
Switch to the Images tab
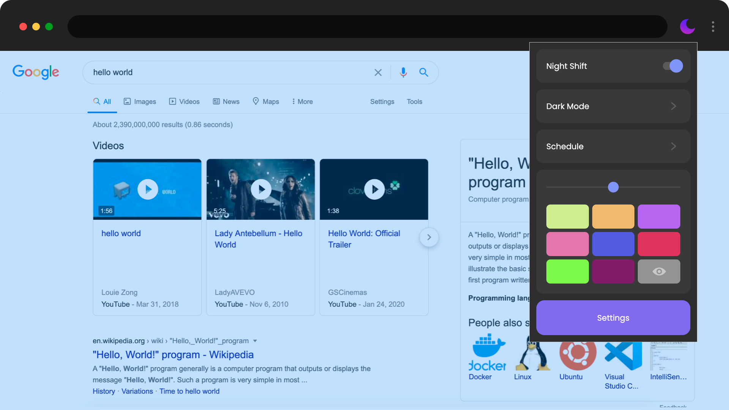[140, 102]
